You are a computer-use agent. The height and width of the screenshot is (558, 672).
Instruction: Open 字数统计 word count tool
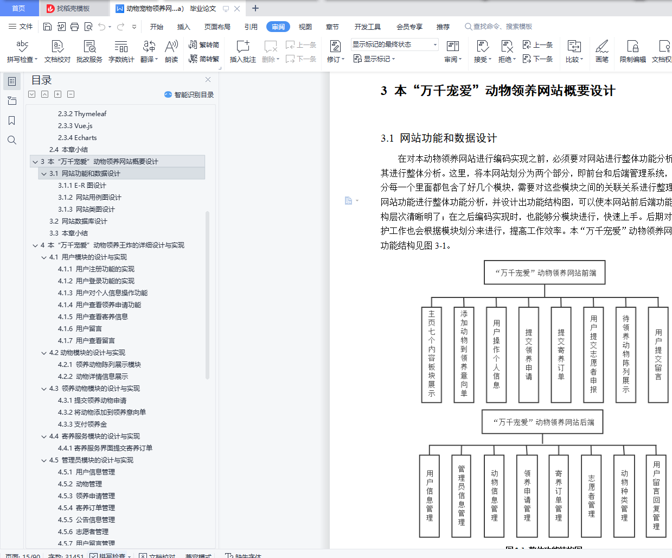click(121, 52)
